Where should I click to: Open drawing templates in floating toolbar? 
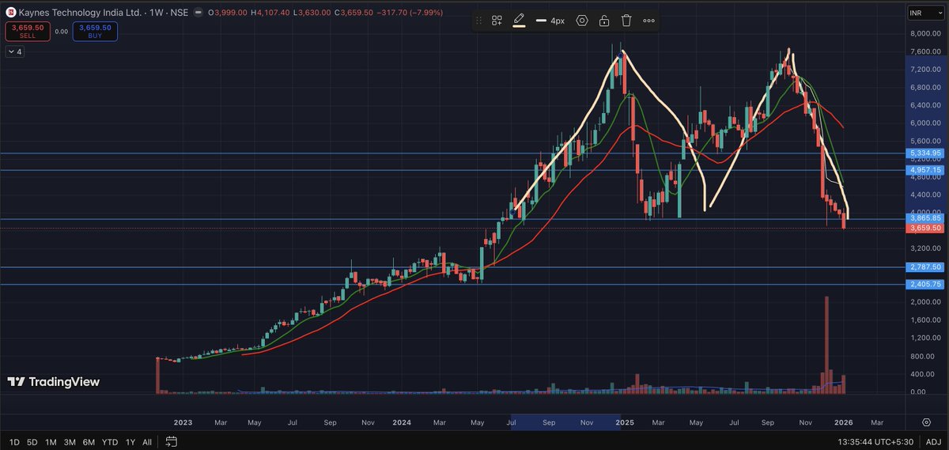497,21
